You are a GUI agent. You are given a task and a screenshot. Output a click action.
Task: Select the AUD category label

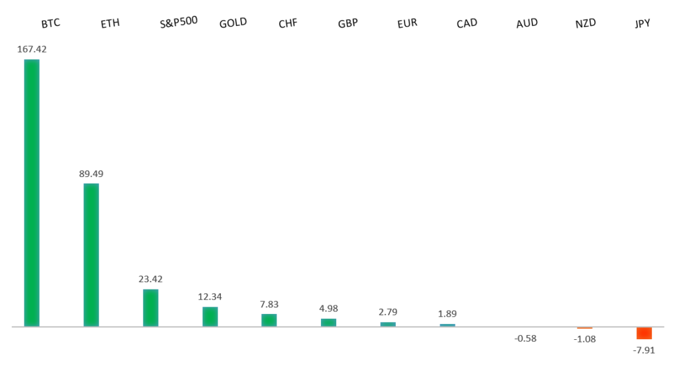tap(526, 23)
